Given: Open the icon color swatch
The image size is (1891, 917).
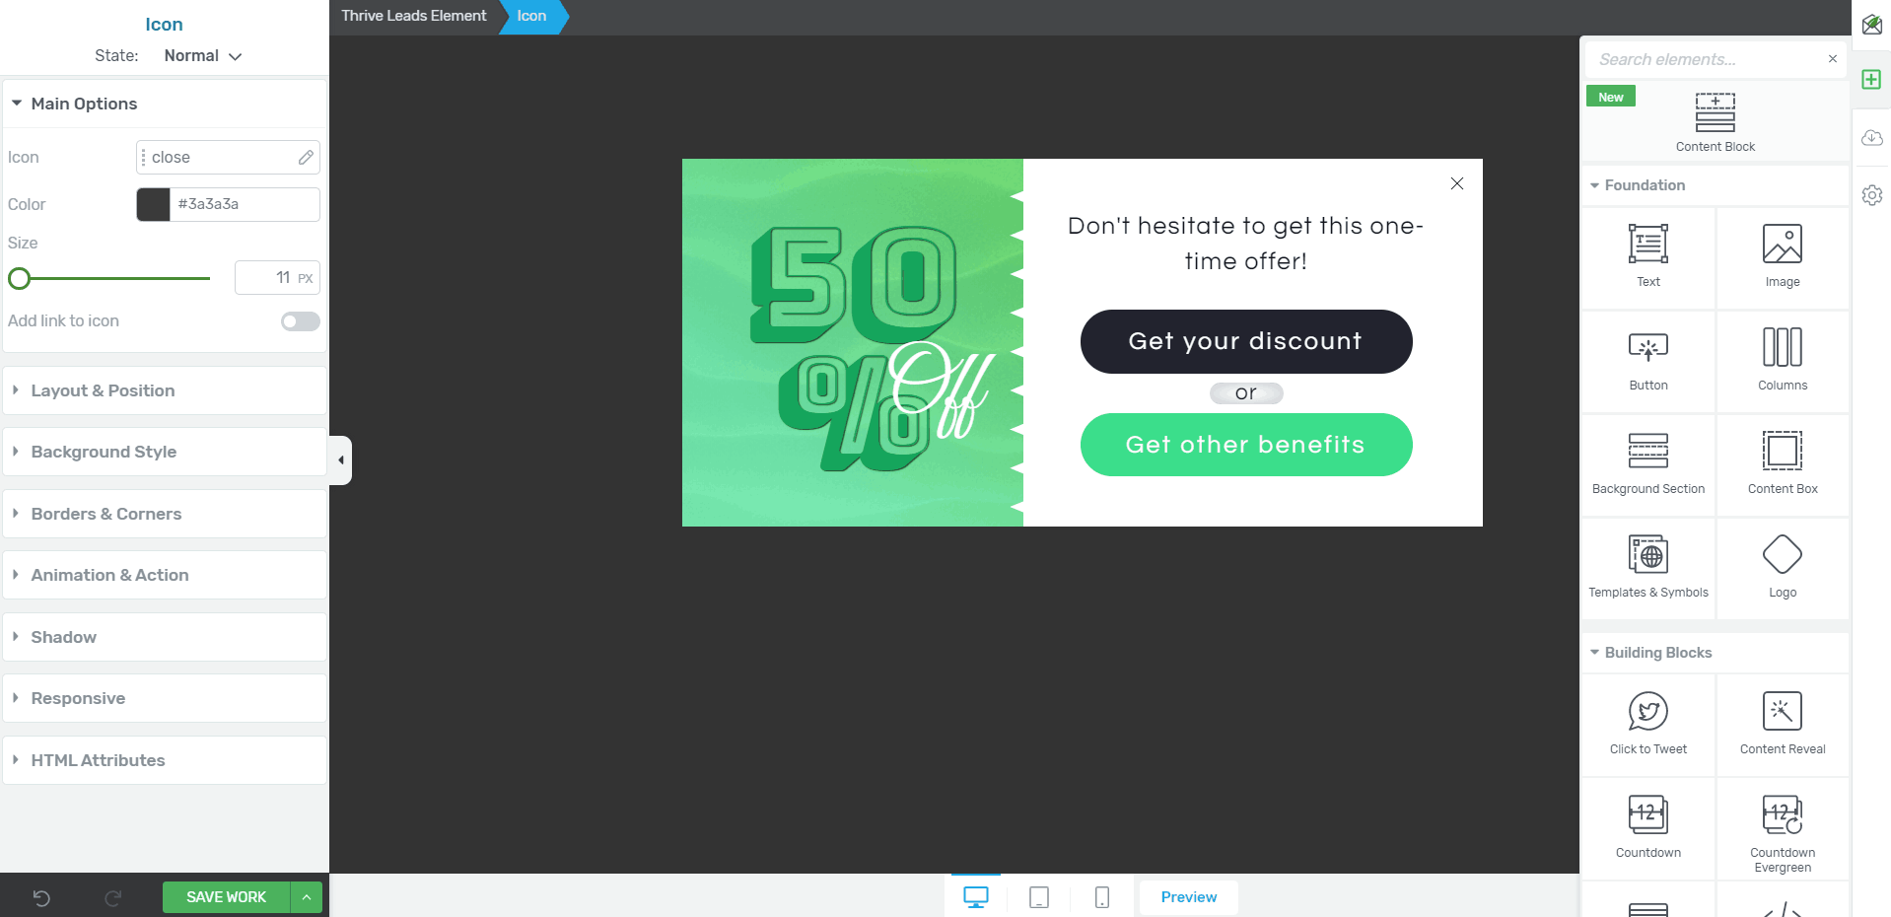Looking at the screenshot, I should click(x=153, y=204).
